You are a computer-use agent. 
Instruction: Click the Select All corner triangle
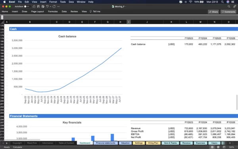pos(2,22)
